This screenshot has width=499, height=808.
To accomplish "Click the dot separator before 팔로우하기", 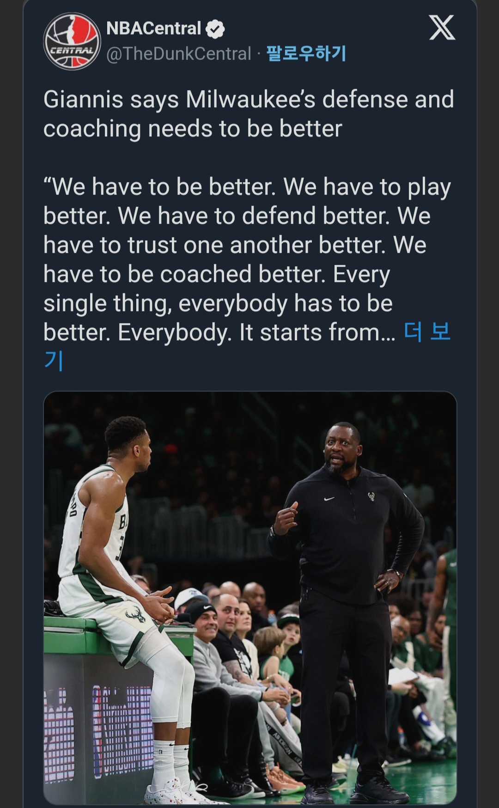I will pyautogui.click(x=259, y=55).
